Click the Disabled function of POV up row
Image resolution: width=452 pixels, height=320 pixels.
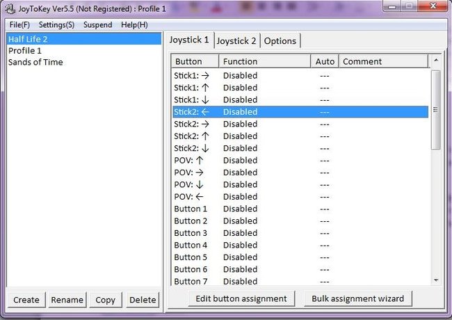tap(240, 160)
